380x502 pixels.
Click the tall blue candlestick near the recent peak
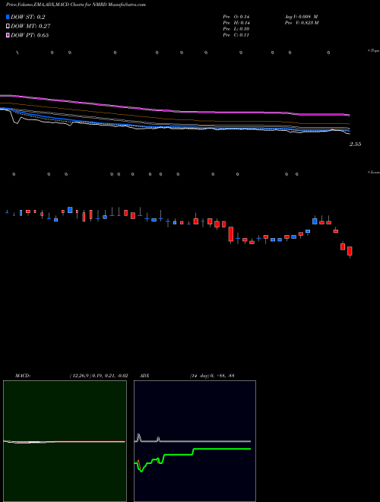point(315,221)
